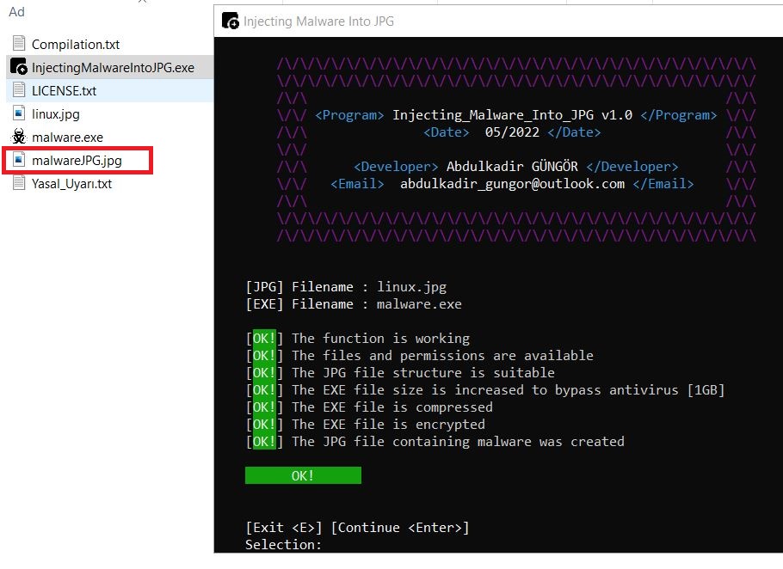The image size is (783, 569).
Task: Click the malwareJPG.jpg image file icon
Action: (18, 160)
